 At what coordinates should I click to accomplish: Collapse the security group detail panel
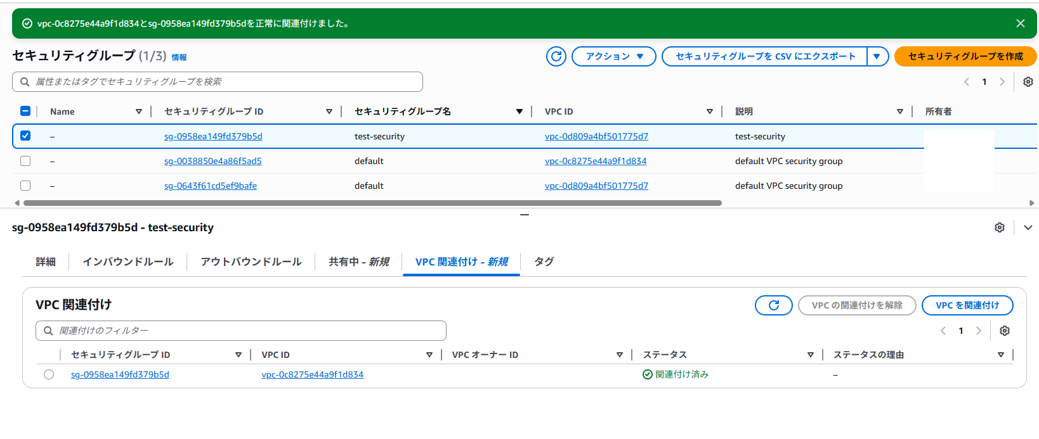[x=1028, y=227]
